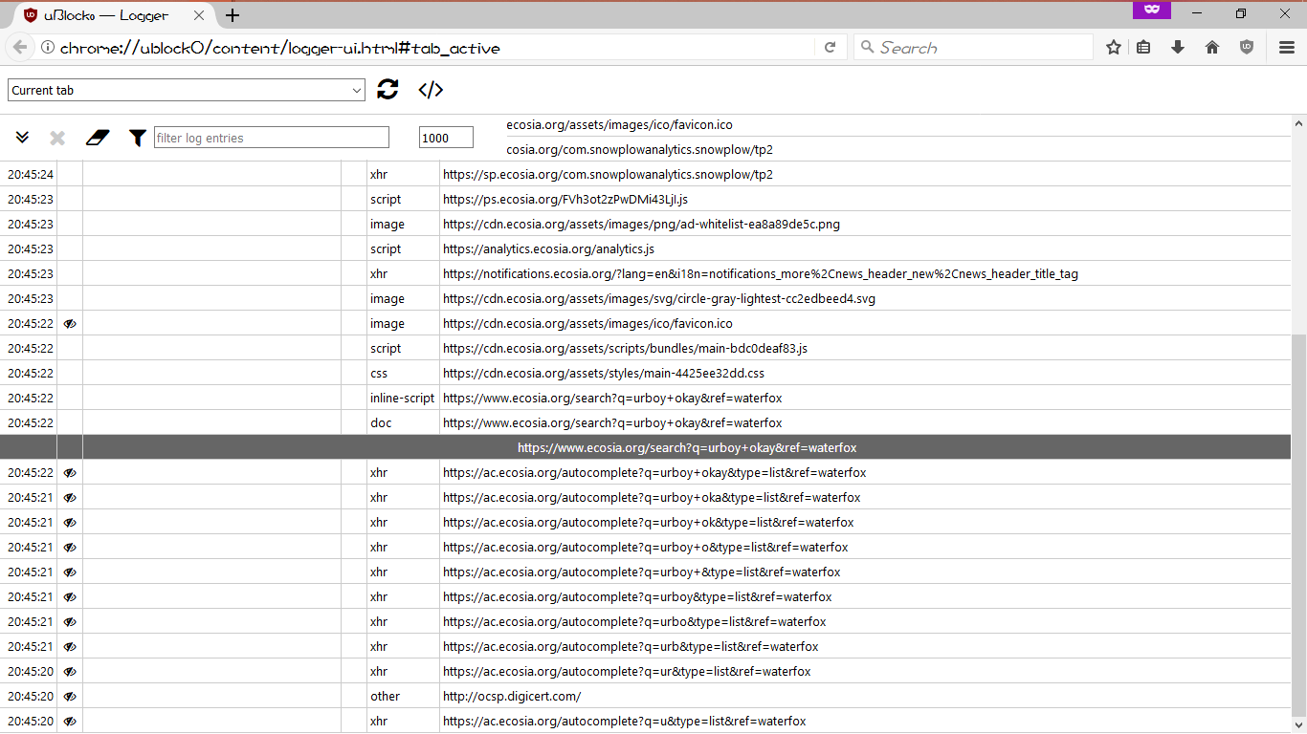Toggle the eye icon on the favicon.ico entry
The height and width of the screenshot is (734, 1307).
tap(69, 323)
